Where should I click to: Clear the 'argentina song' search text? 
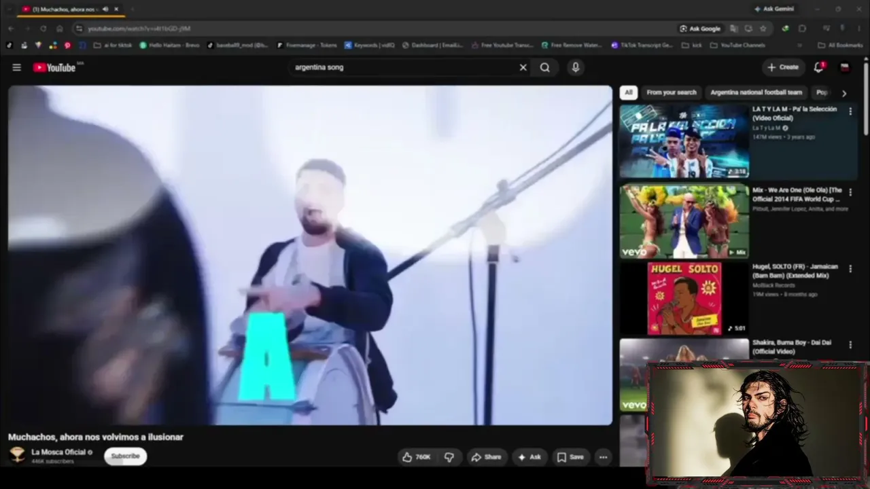[x=523, y=67]
